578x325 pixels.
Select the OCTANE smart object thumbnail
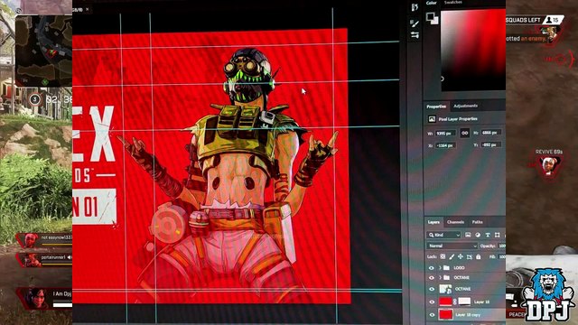445,289
